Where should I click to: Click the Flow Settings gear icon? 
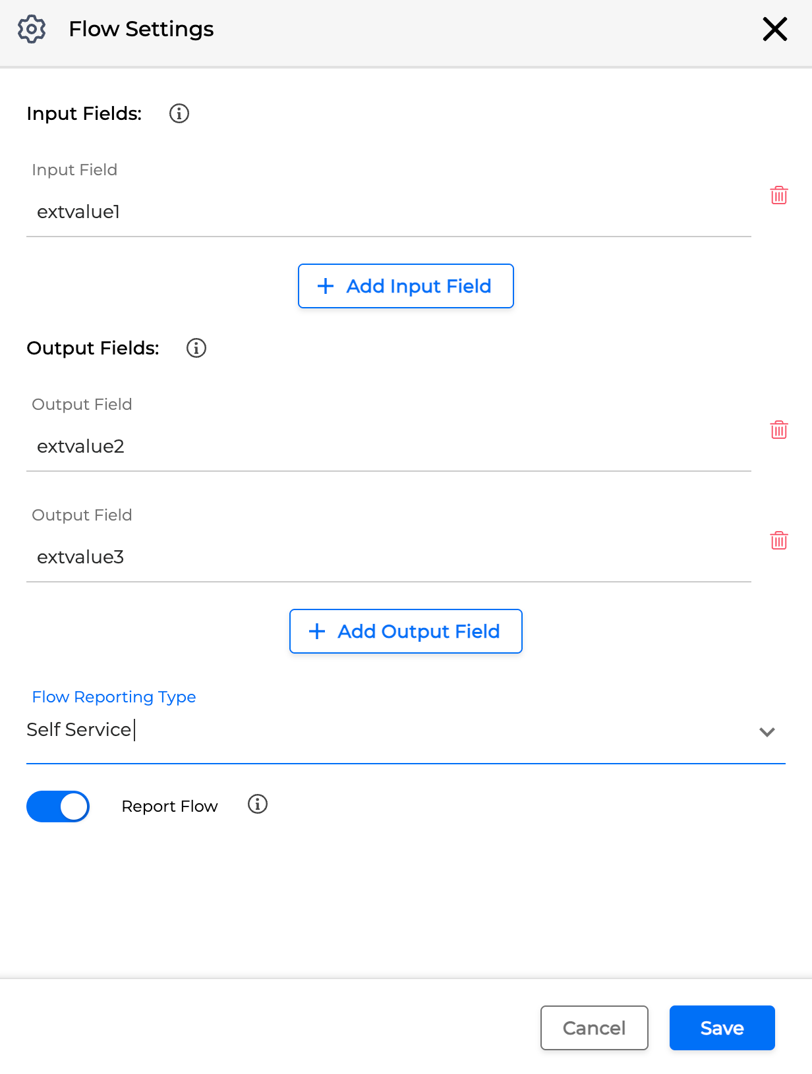pos(31,28)
